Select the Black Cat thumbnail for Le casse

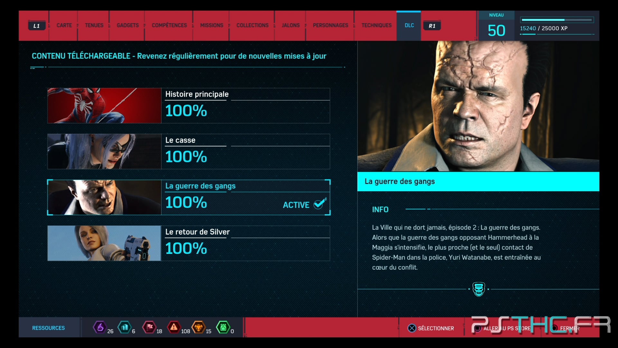104,151
